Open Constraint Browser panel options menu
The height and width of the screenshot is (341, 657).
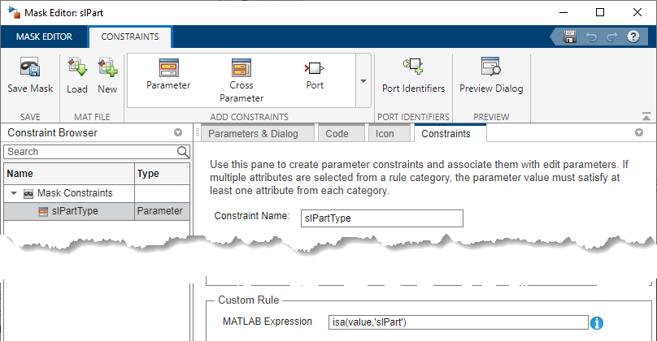[x=177, y=132]
